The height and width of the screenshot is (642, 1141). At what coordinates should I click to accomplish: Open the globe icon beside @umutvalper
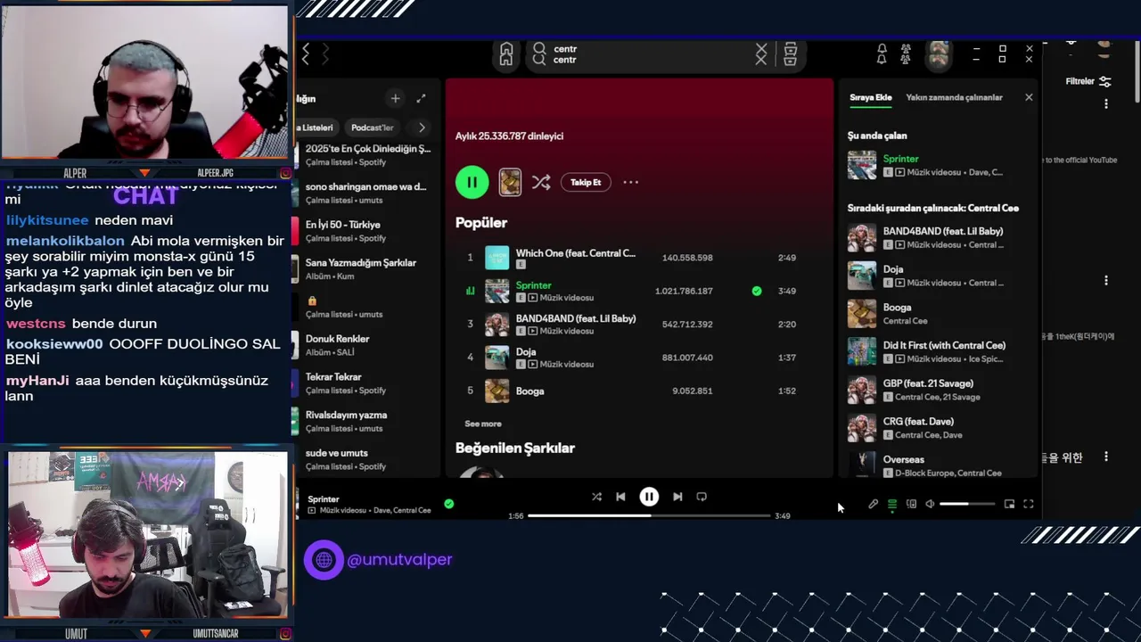tap(324, 560)
